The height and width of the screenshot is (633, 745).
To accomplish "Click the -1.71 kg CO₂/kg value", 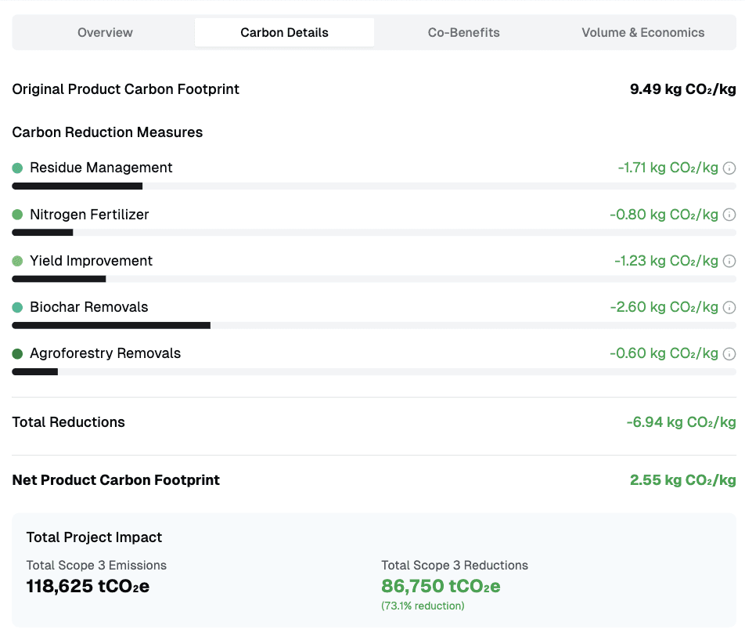I will tap(668, 168).
